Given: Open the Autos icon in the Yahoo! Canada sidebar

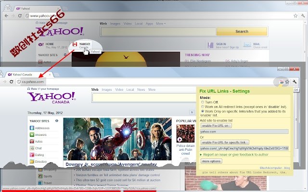Looking at the screenshot, I should pos(32,141).
